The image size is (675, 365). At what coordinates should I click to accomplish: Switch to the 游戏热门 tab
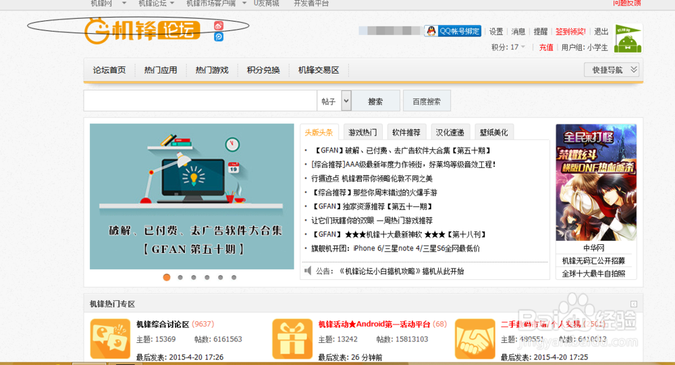(x=362, y=132)
